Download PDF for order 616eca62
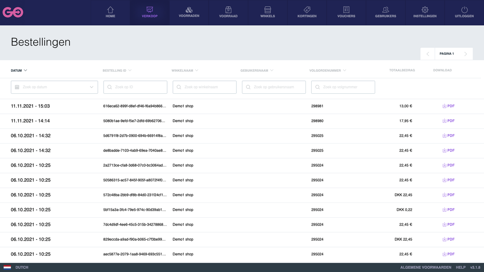484x272 pixels. [448, 106]
